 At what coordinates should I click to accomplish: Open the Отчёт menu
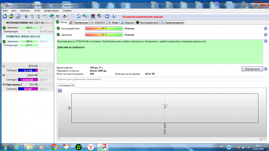(x=37, y=11)
